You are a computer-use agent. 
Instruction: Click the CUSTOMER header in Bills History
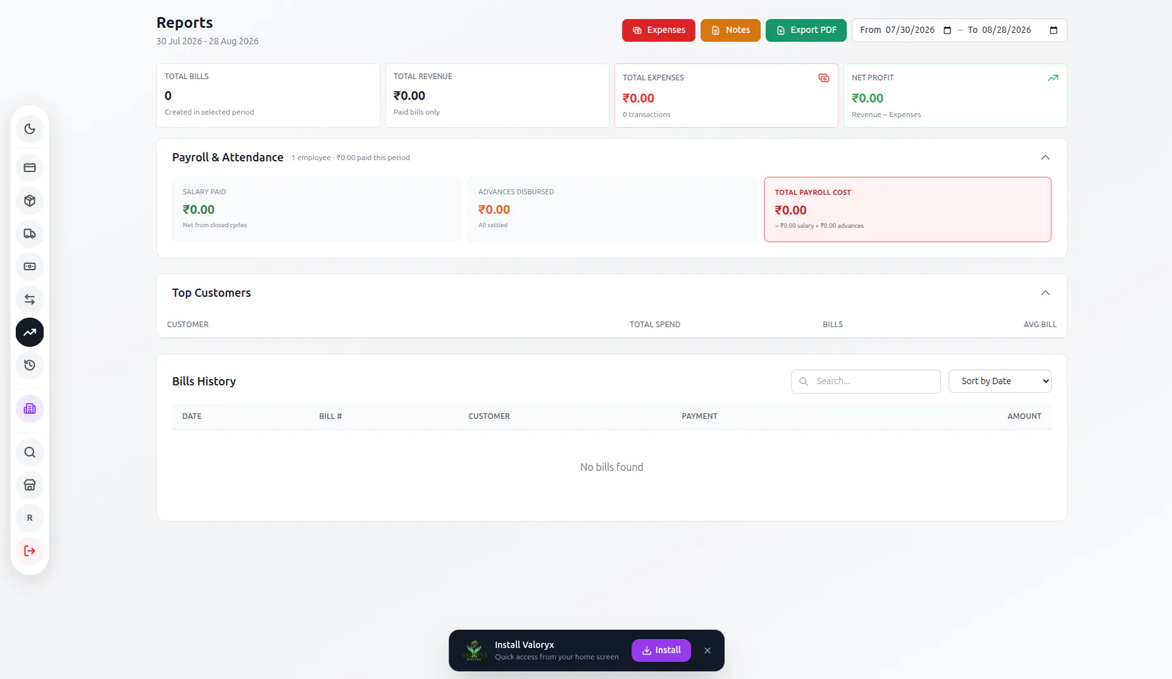[489, 416]
